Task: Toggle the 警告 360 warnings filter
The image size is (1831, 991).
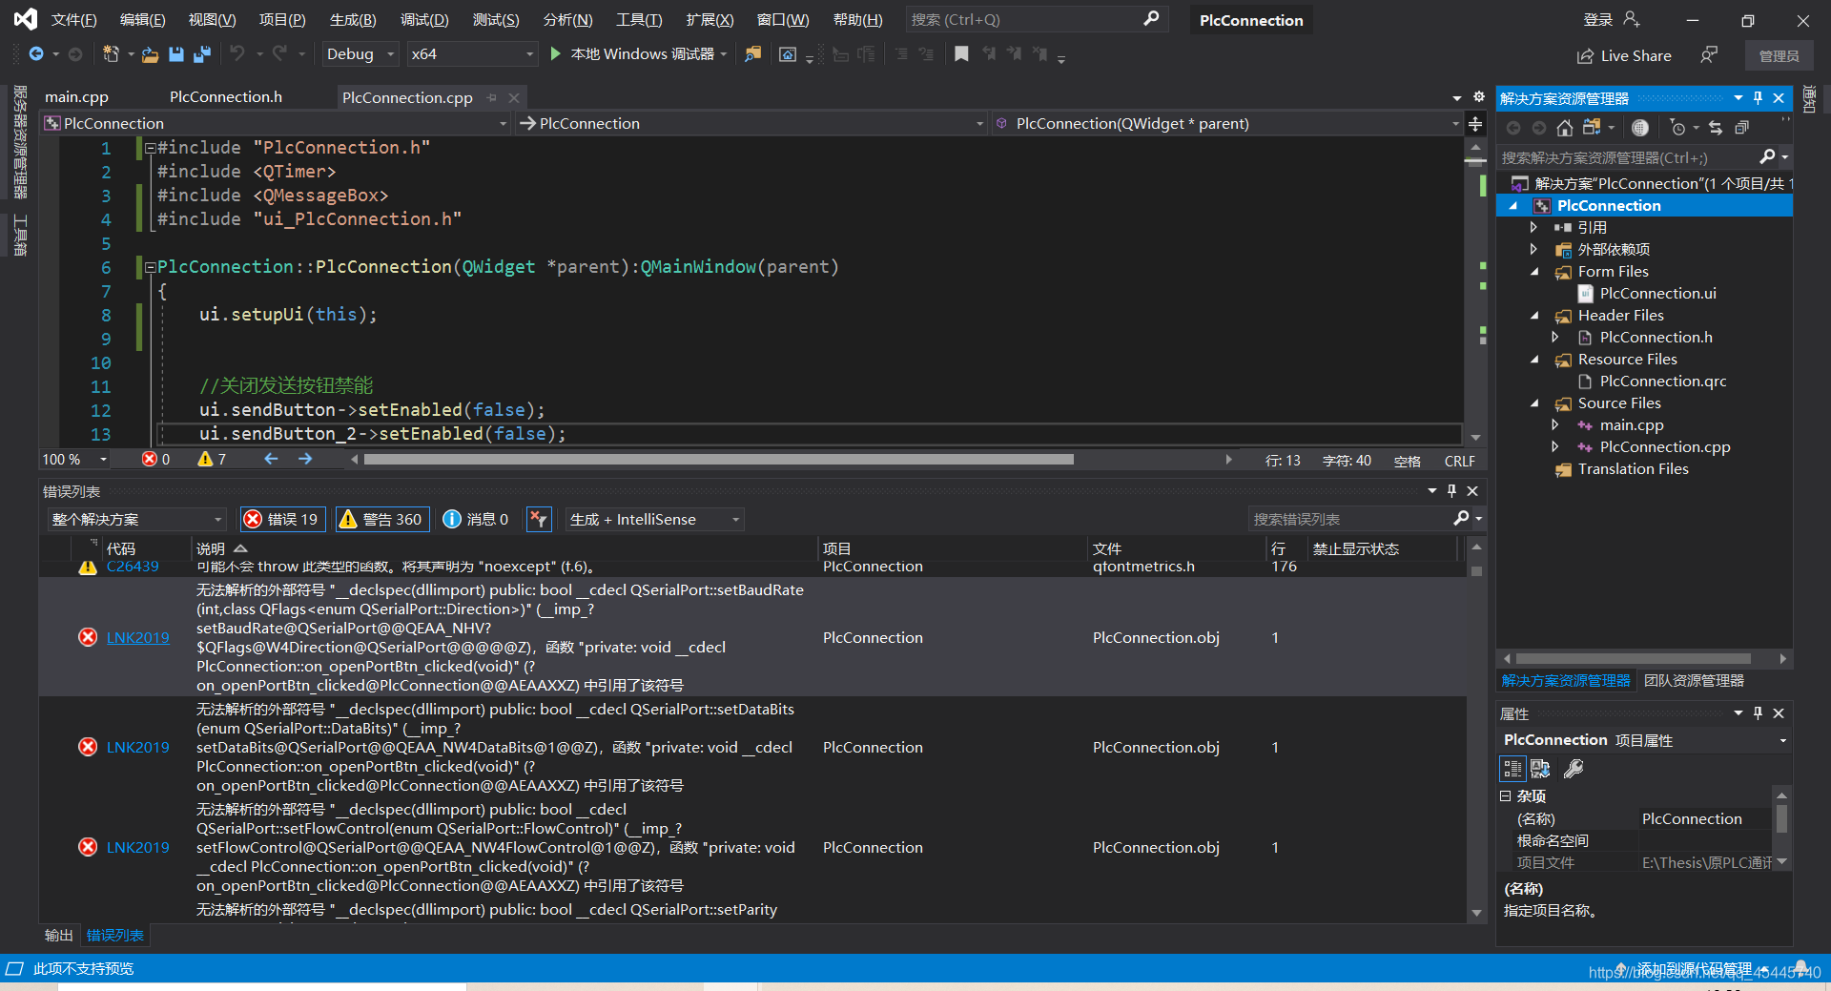Action: coord(381,519)
